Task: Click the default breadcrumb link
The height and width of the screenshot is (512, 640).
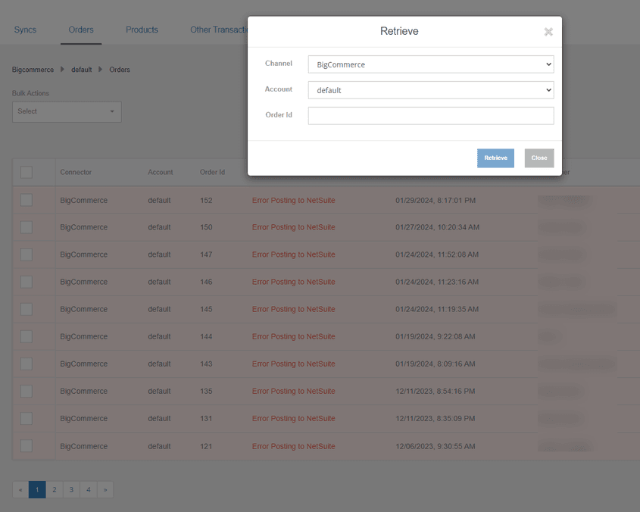Action: [82, 70]
